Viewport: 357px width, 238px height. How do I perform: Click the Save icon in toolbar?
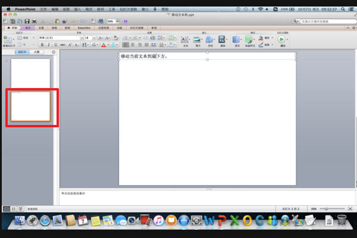pos(27,21)
